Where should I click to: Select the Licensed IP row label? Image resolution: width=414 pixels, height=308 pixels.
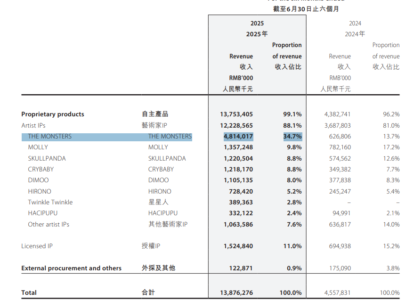[x=37, y=246]
